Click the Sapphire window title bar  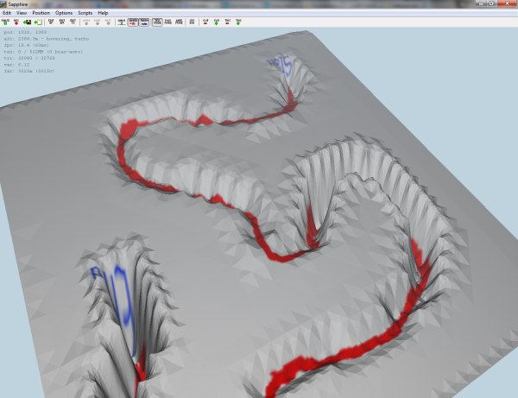click(259, 4)
